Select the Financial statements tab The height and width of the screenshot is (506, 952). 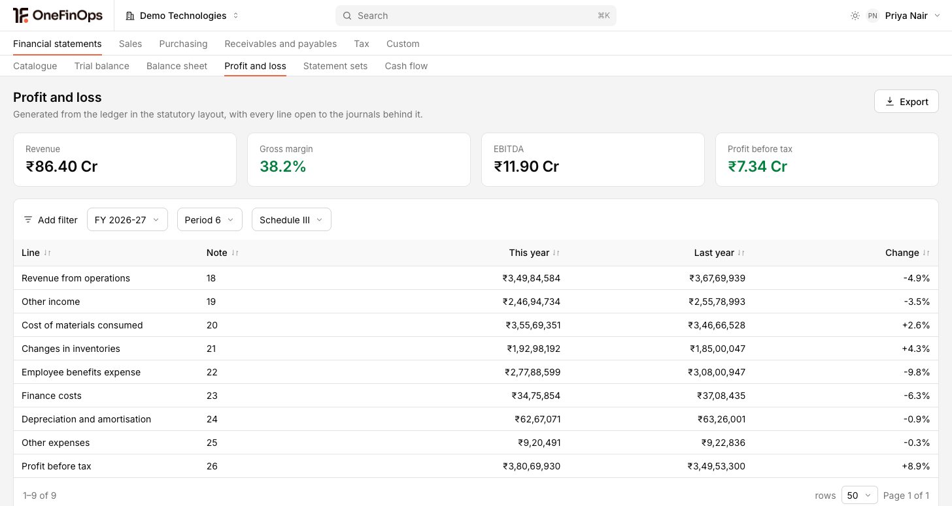58,44
